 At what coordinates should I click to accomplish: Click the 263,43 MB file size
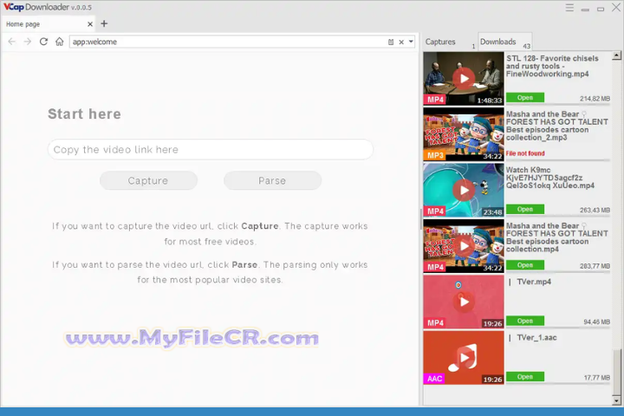click(x=595, y=211)
